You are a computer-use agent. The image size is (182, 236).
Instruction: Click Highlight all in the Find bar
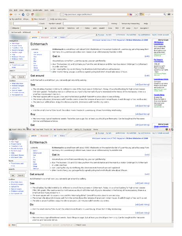tap(66, 225)
